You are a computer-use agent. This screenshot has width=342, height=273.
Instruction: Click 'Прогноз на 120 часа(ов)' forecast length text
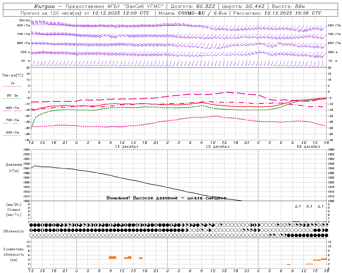(x=51, y=13)
